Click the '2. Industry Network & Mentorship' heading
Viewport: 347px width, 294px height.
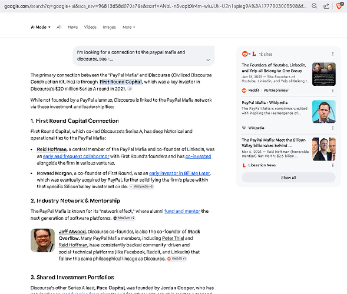[75, 201]
